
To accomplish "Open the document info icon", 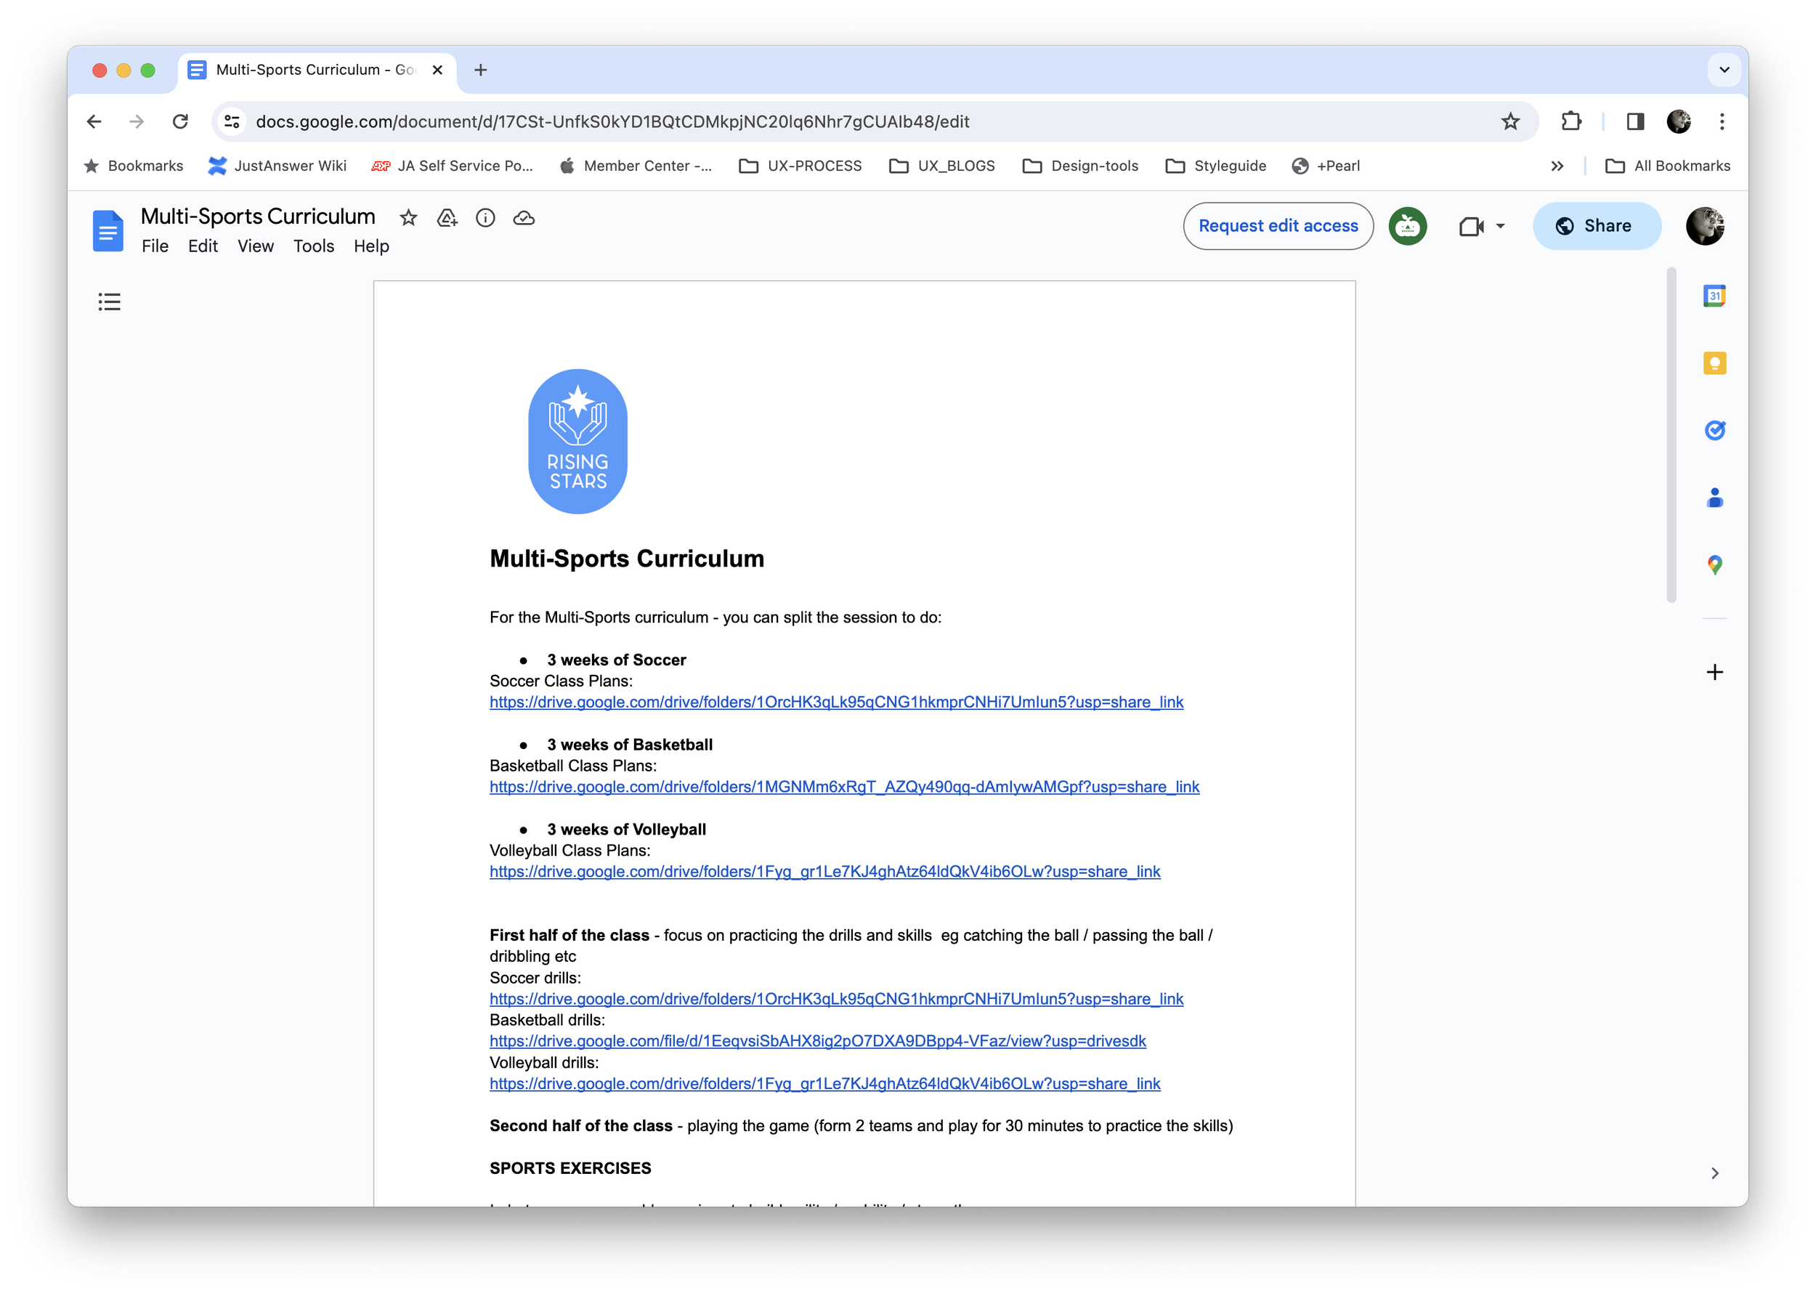I will tap(485, 218).
